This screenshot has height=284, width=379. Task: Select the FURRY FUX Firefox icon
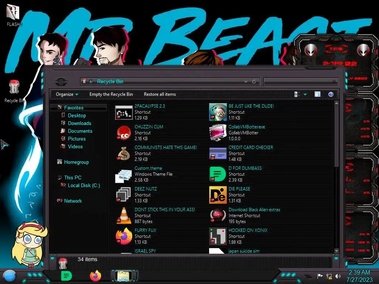point(124,236)
